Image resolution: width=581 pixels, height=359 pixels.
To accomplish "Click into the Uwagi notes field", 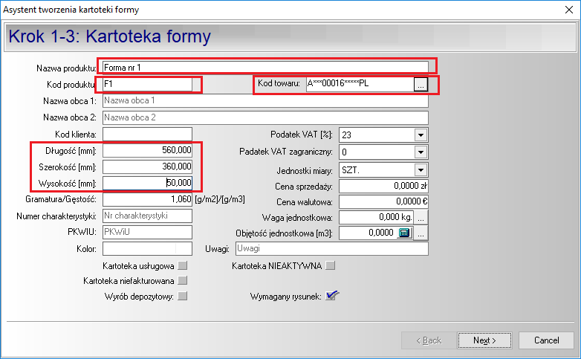I will 331,249.
